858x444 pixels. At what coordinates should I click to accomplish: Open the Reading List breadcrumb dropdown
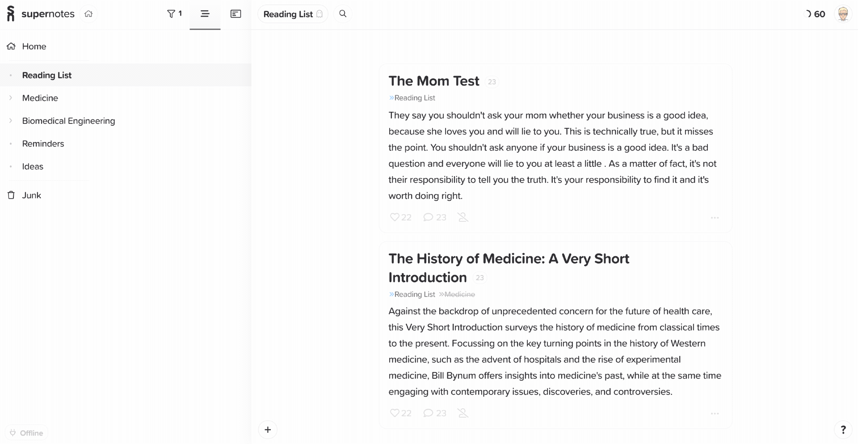pos(293,14)
